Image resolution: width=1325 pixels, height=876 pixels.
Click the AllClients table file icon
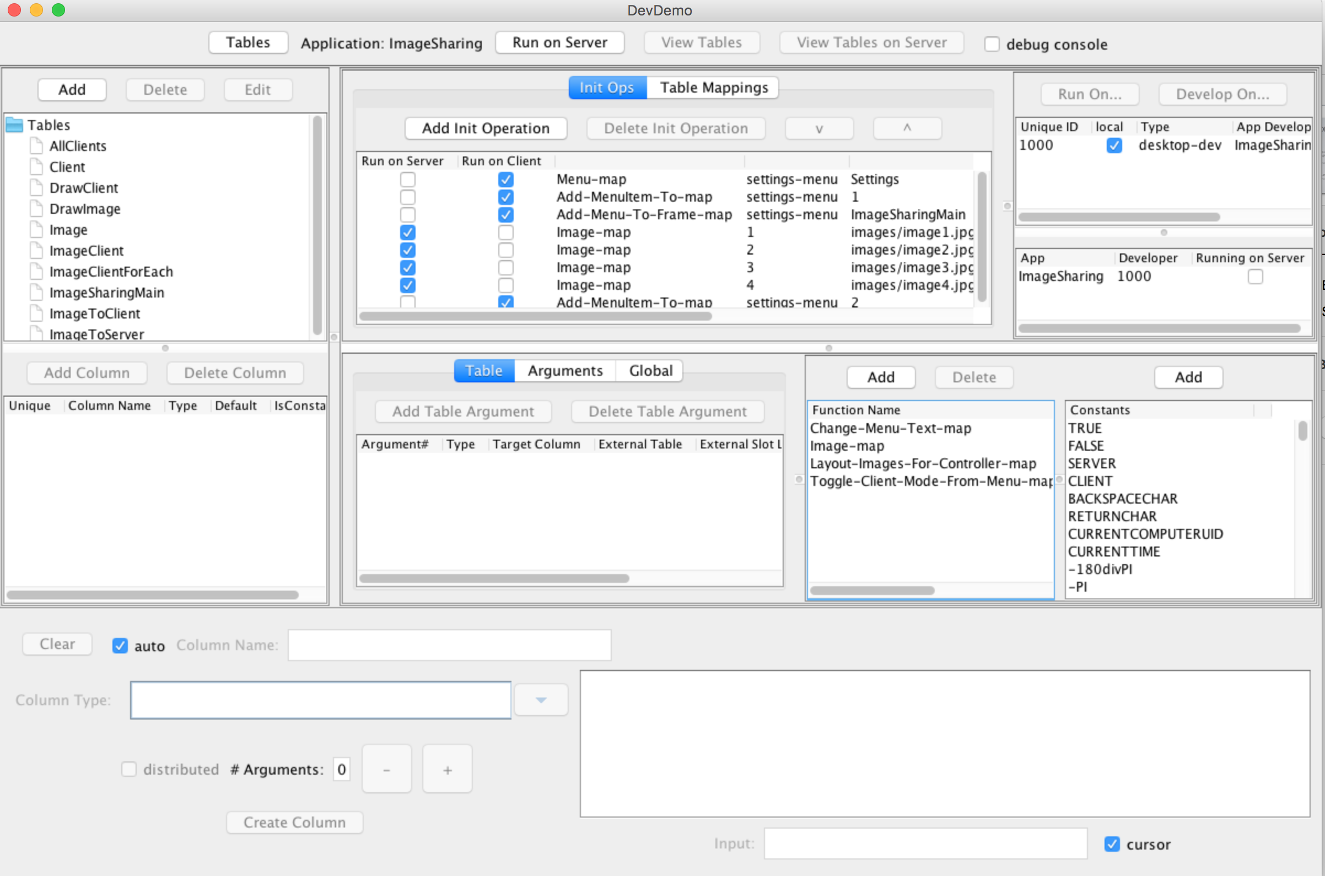pyautogui.click(x=36, y=146)
